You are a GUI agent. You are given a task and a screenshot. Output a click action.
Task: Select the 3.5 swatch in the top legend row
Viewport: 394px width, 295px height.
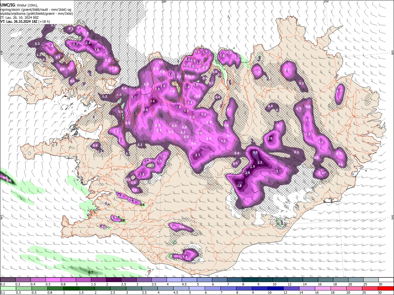[x=159, y=280]
